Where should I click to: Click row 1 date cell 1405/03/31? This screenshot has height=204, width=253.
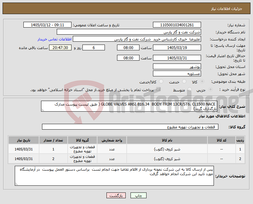pos(23,149)
